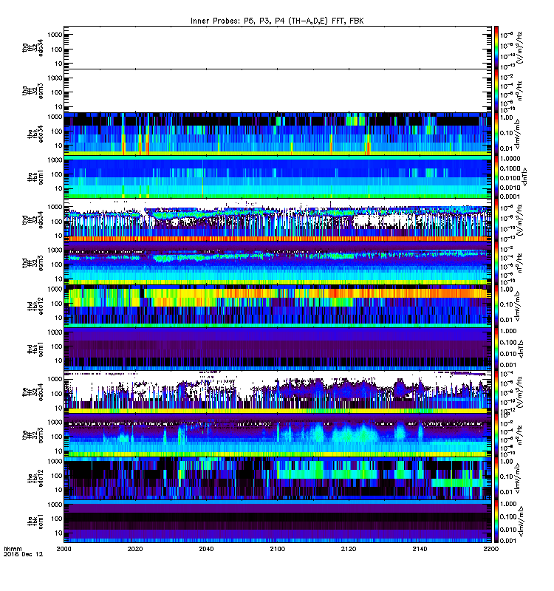The image size is (554, 591).
Task: Click the '2120' time axis label
Action: [349, 549]
